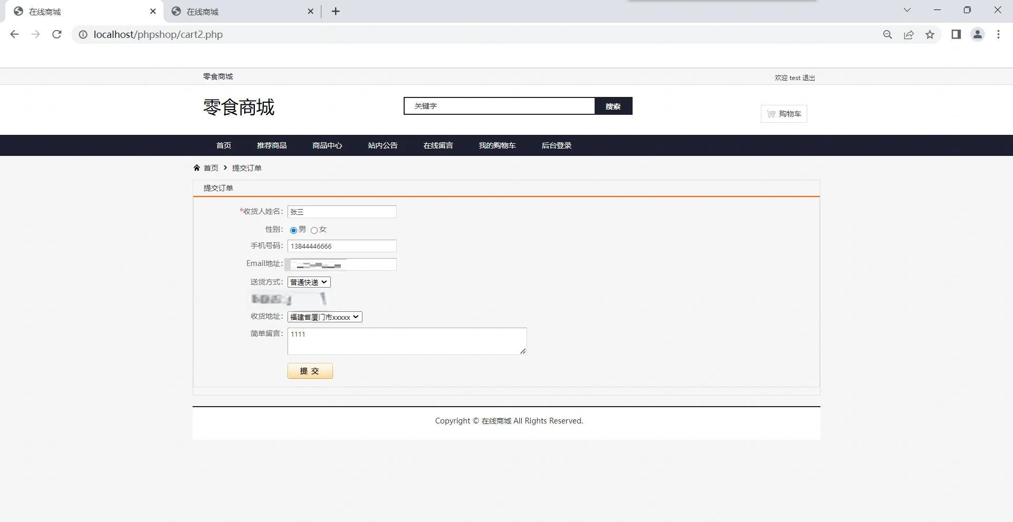Click the home icon in breadcrumb

(197, 168)
